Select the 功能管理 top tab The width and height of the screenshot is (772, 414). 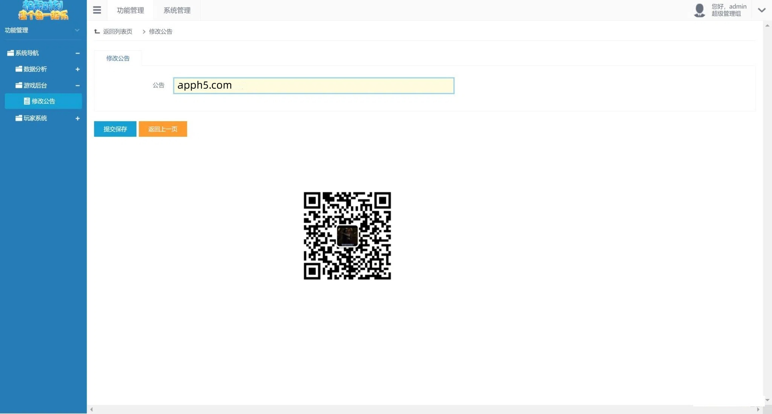pyautogui.click(x=130, y=10)
